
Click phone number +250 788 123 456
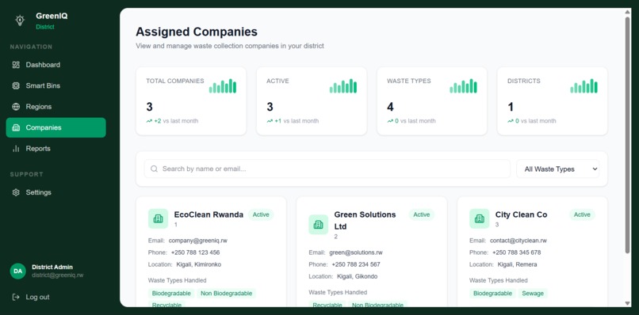coord(195,252)
